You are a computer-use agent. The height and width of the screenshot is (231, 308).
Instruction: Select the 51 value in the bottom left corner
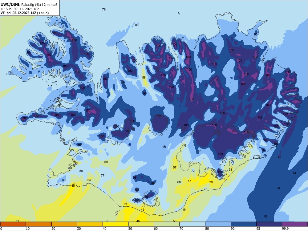click(x=17, y=221)
